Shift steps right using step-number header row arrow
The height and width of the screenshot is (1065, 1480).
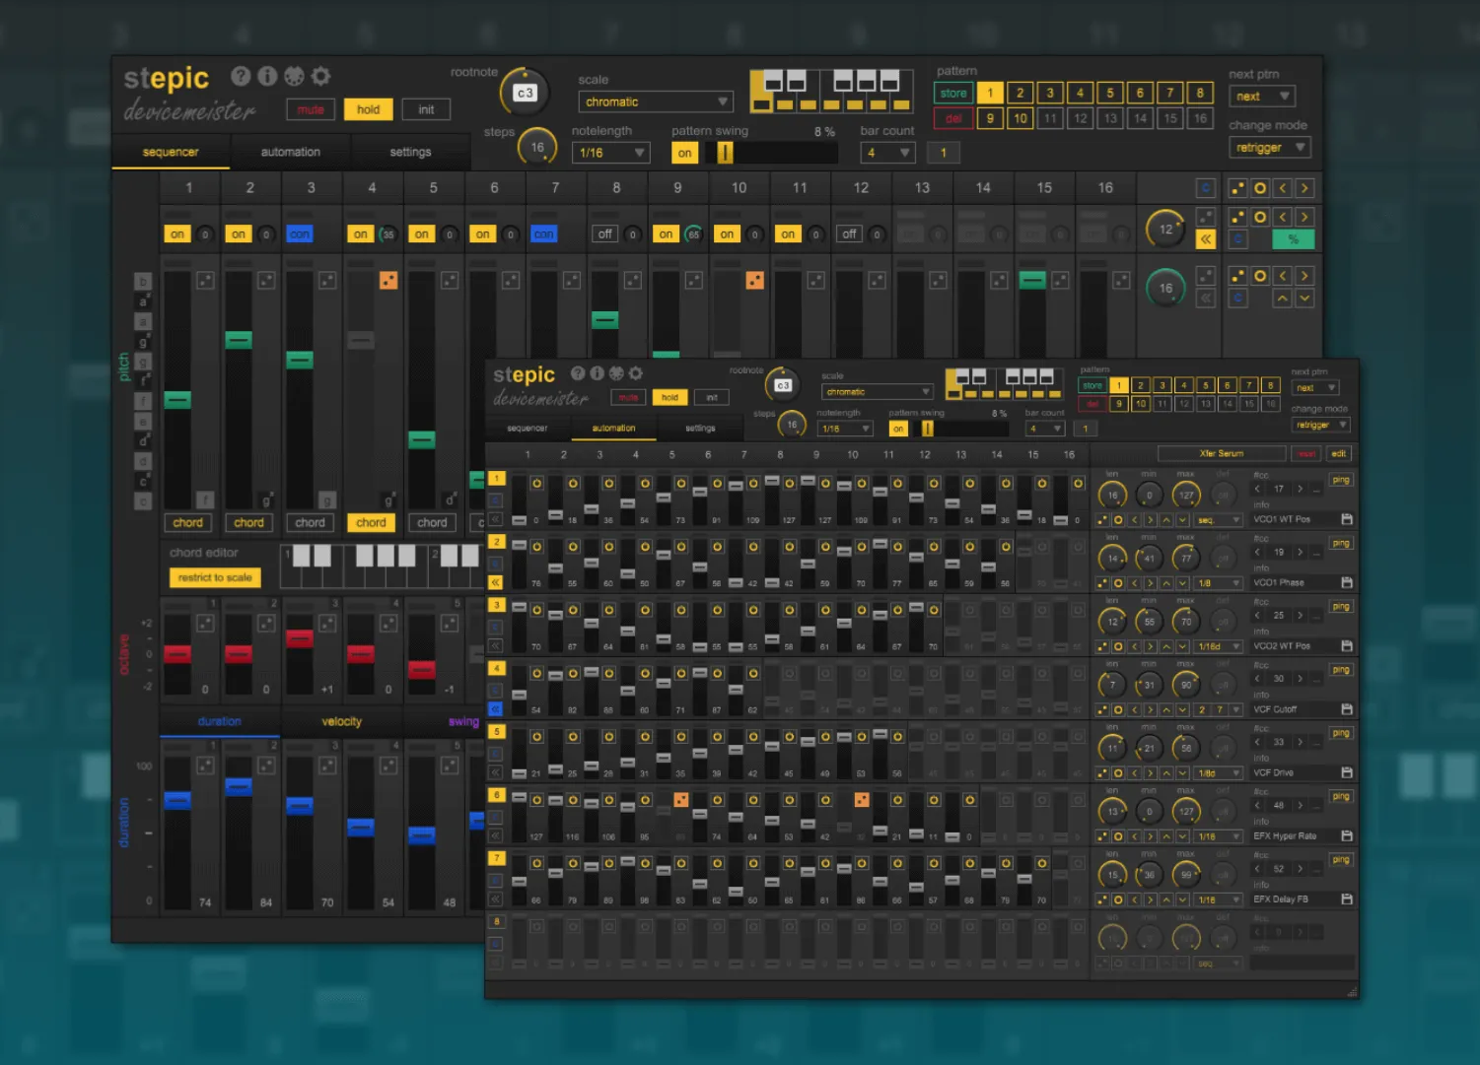1304,188
